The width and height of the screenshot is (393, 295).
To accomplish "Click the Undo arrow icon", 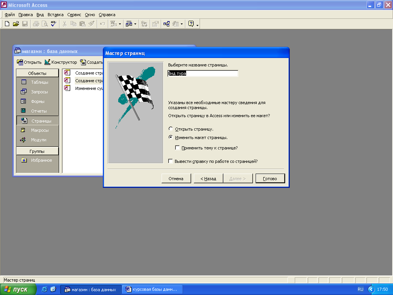I will click(x=102, y=24).
